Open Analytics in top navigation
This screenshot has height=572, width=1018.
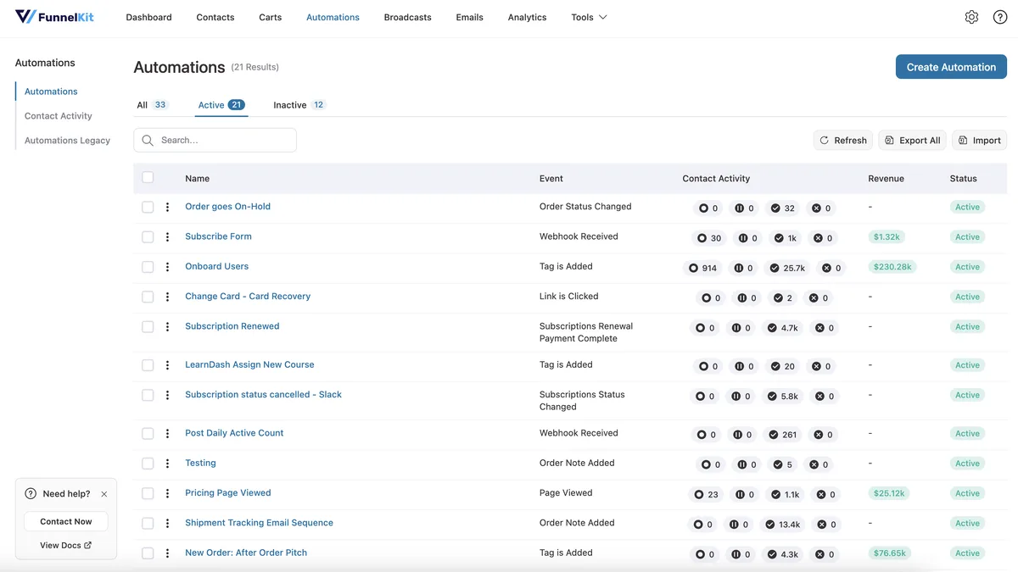[x=527, y=17]
